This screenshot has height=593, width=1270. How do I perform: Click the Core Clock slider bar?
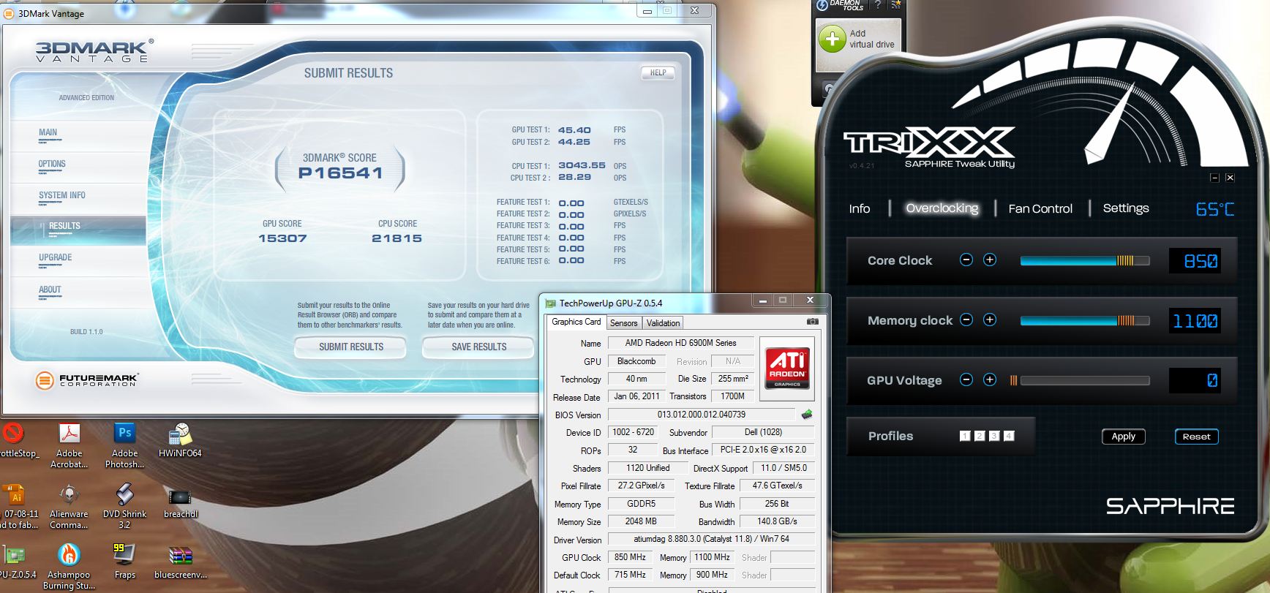pos(1085,260)
